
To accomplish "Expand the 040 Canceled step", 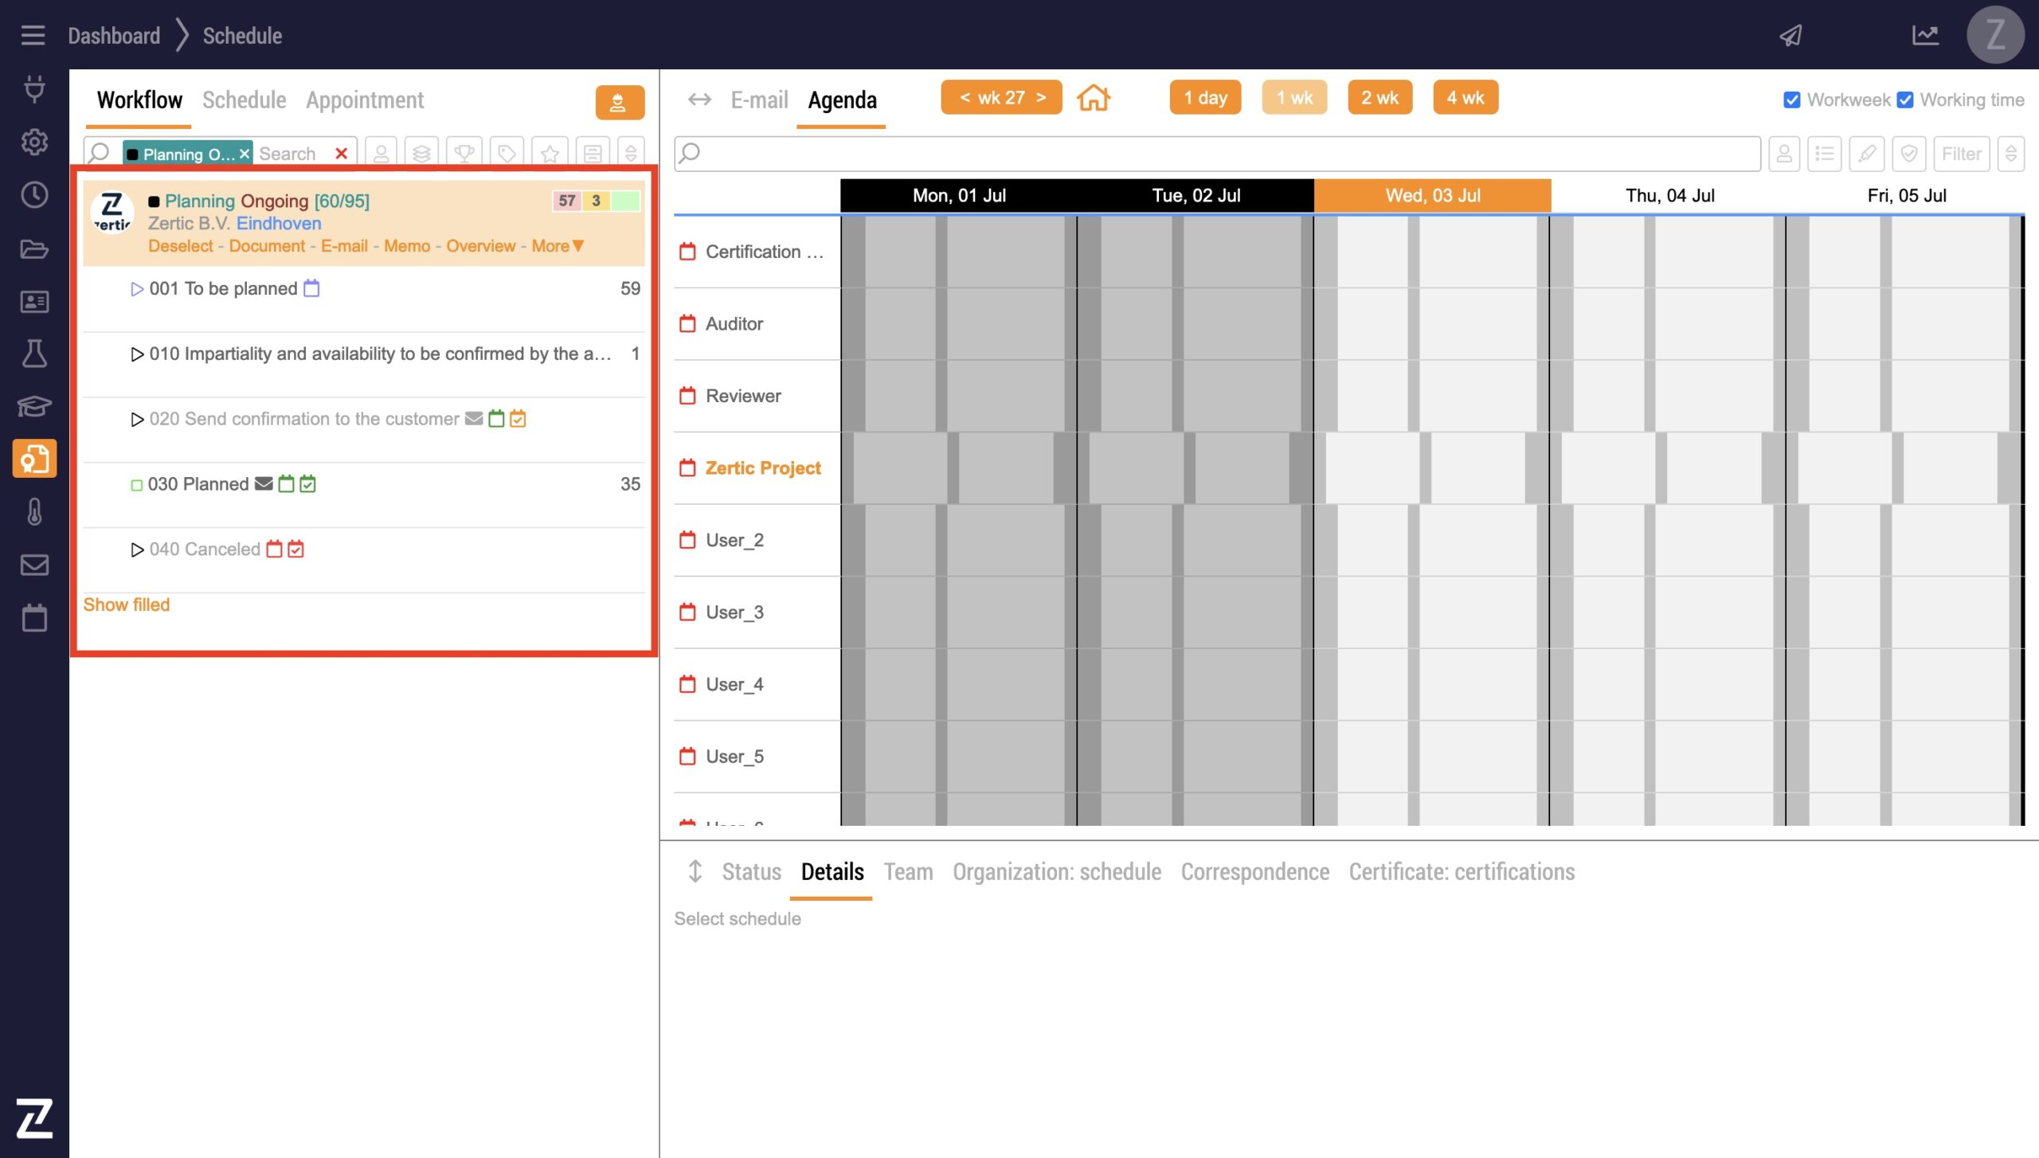I will click(x=137, y=550).
